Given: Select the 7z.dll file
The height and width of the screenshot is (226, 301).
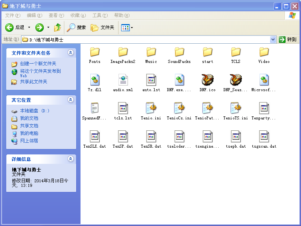Looking at the screenshot, I should point(95,83).
